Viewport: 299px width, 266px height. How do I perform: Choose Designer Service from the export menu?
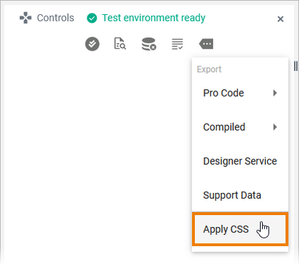click(240, 161)
